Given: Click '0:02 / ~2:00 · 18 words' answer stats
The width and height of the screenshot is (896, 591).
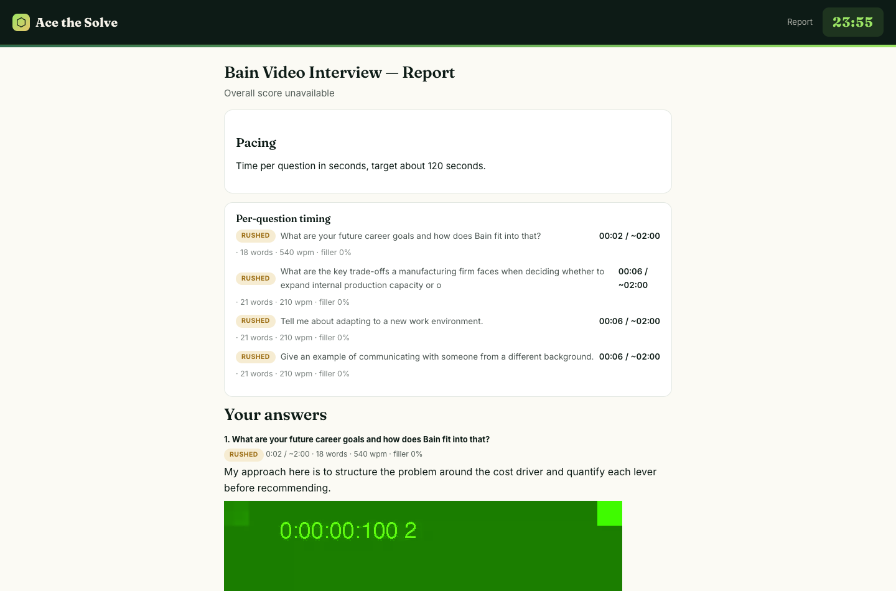Looking at the screenshot, I should [x=344, y=454].
